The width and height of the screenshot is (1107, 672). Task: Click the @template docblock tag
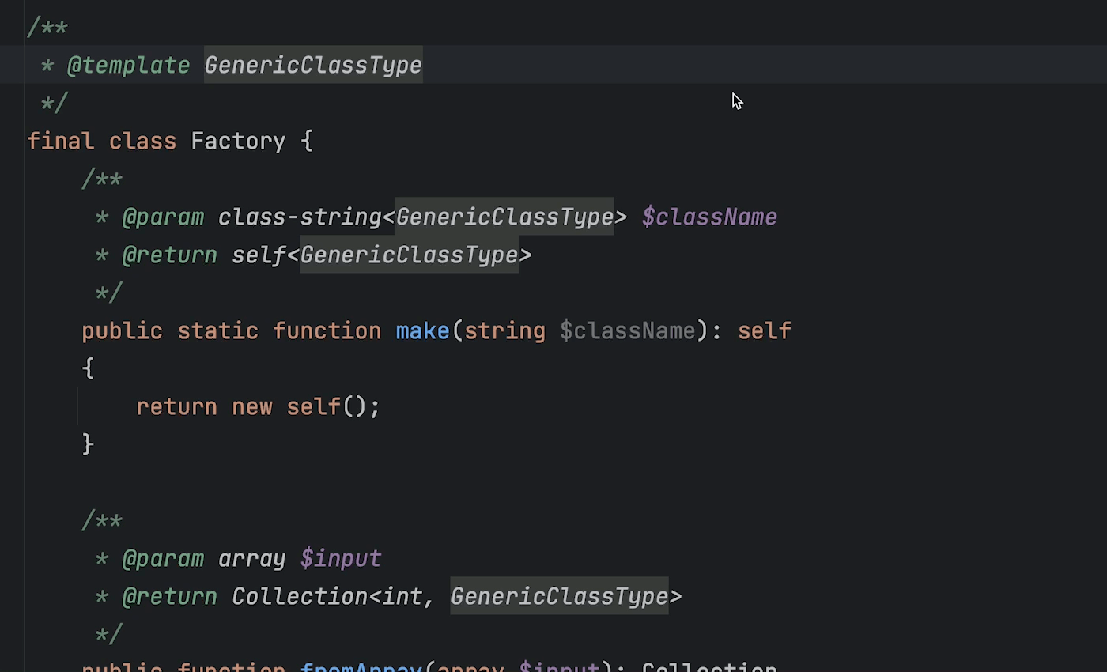click(128, 65)
